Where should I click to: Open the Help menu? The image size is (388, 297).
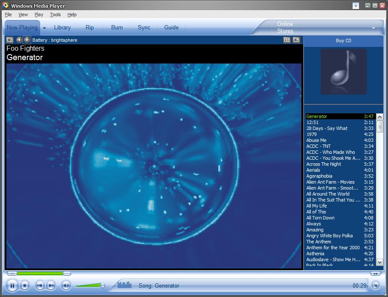click(72, 14)
